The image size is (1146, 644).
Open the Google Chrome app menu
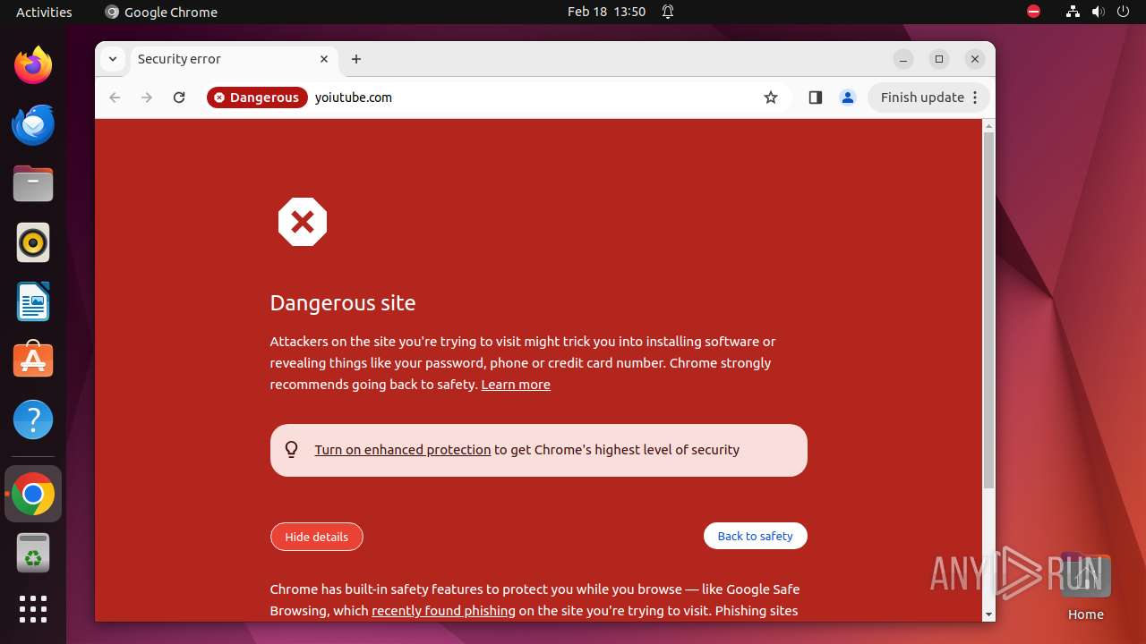(161, 12)
